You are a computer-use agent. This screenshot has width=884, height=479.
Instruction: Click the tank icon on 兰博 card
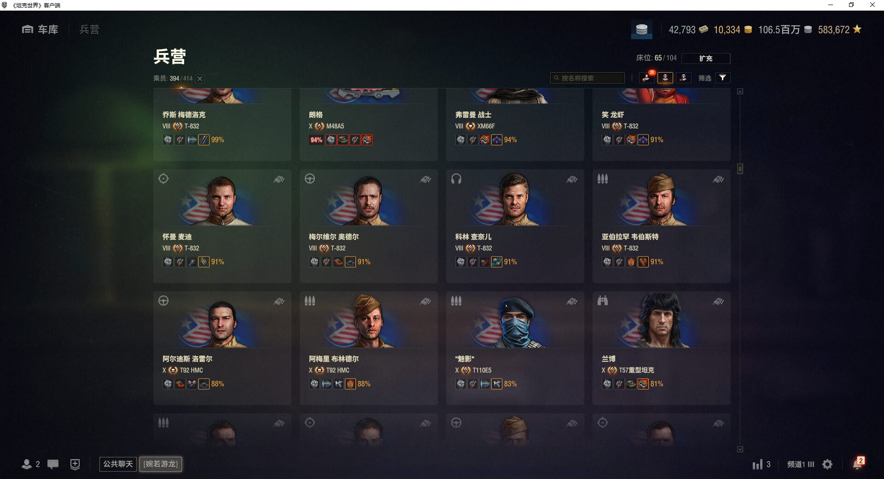click(718, 302)
